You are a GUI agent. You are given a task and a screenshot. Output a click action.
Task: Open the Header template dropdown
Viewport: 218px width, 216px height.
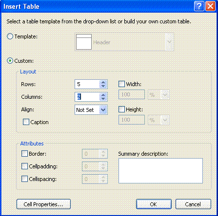click(124, 42)
